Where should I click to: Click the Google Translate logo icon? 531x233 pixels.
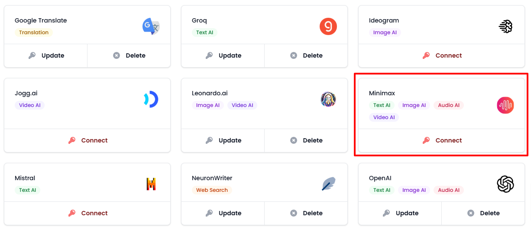coord(151,26)
